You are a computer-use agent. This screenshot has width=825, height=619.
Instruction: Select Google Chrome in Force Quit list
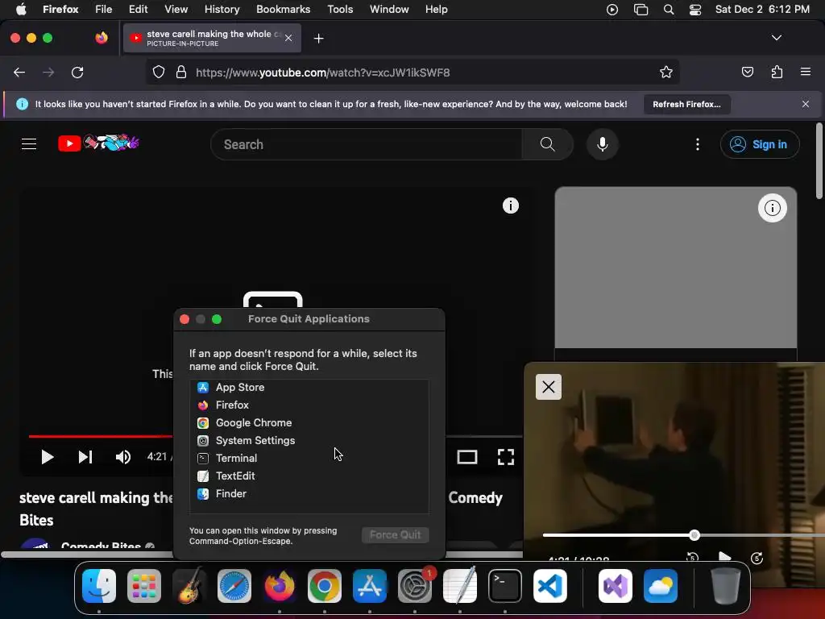tap(309, 422)
